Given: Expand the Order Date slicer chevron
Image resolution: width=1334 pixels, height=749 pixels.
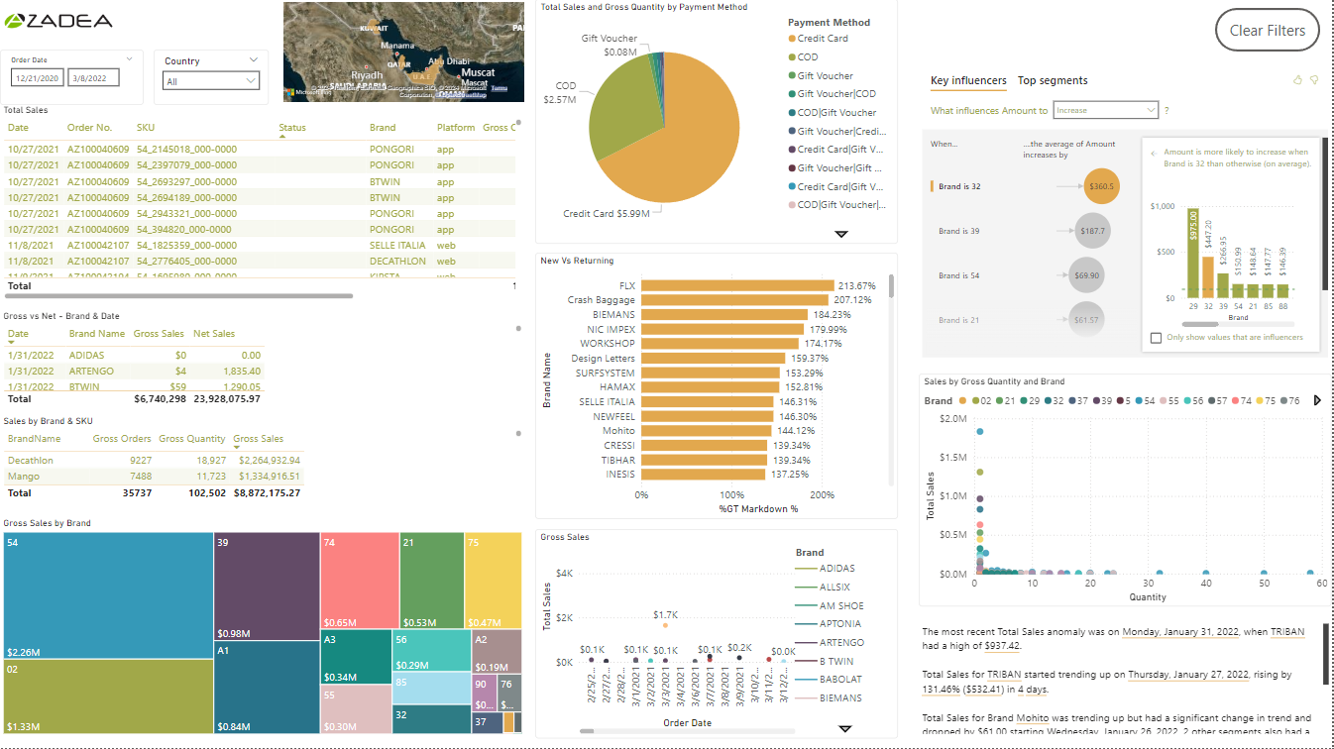Looking at the screenshot, I should (x=130, y=58).
